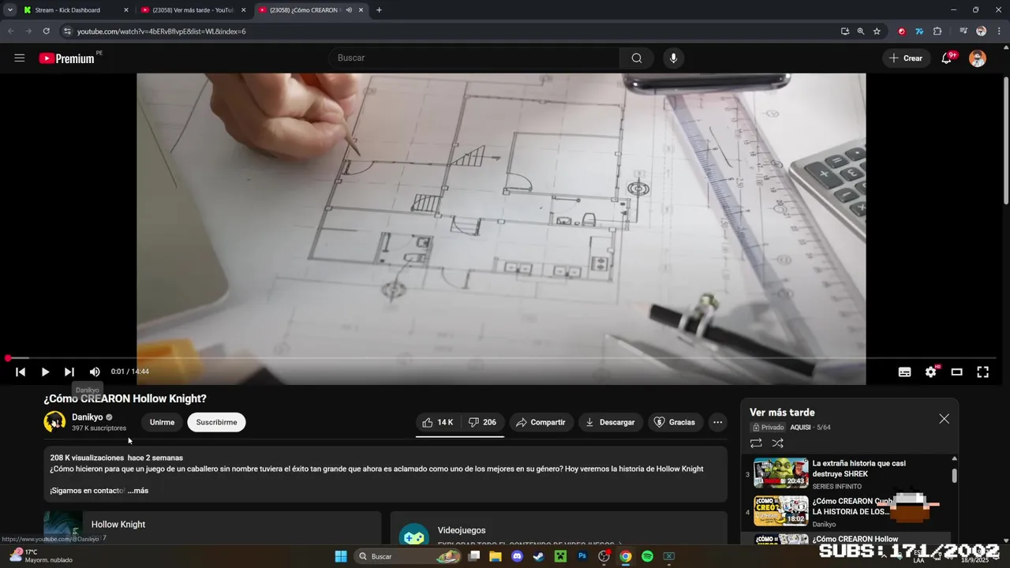
Task: Dislike the video
Action: [x=482, y=422]
